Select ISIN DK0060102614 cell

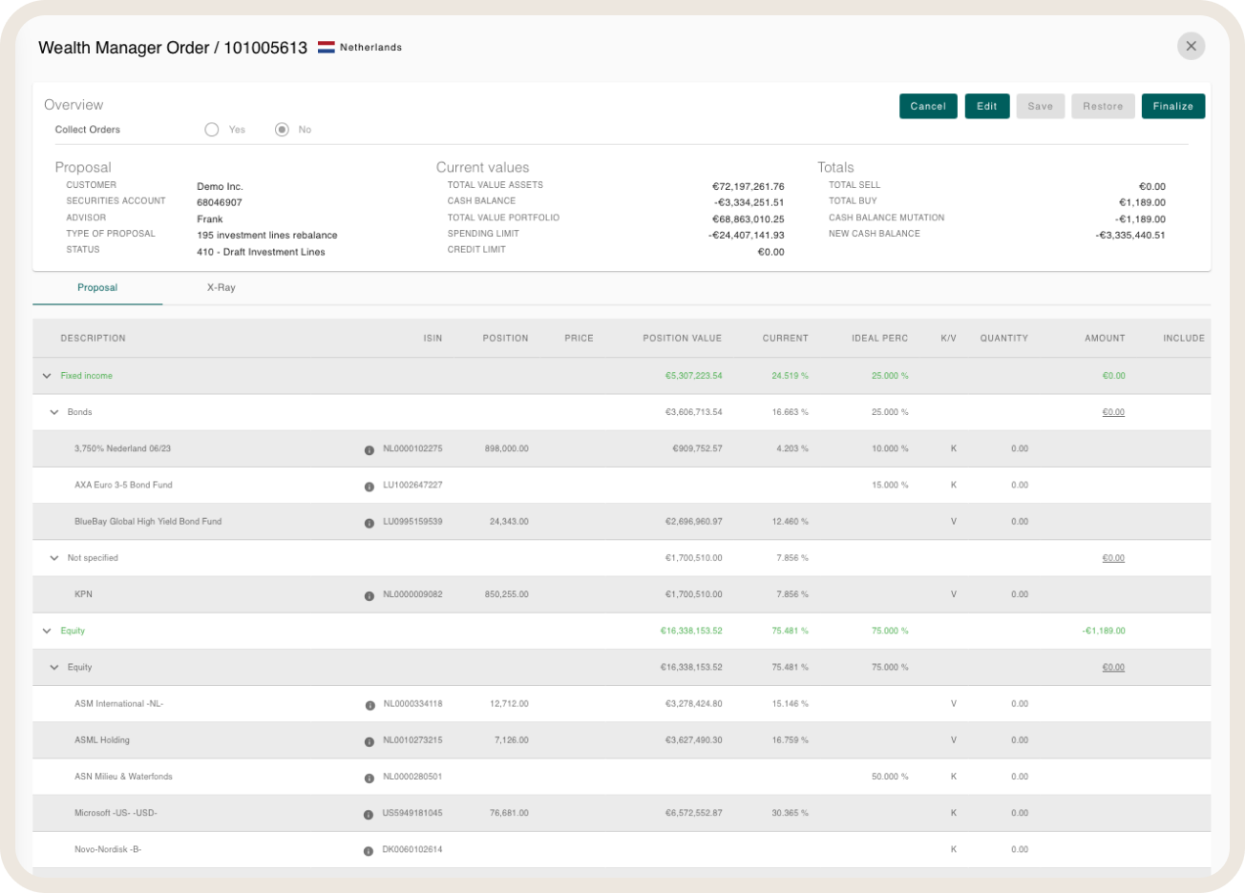tap(412, 849)
